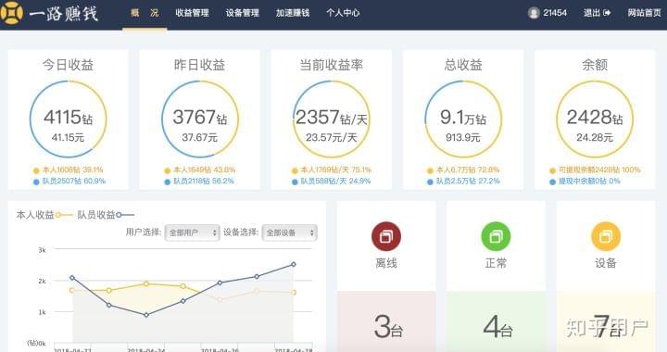Click the 今日收益 4115钻 ring chart

(68, 119)
